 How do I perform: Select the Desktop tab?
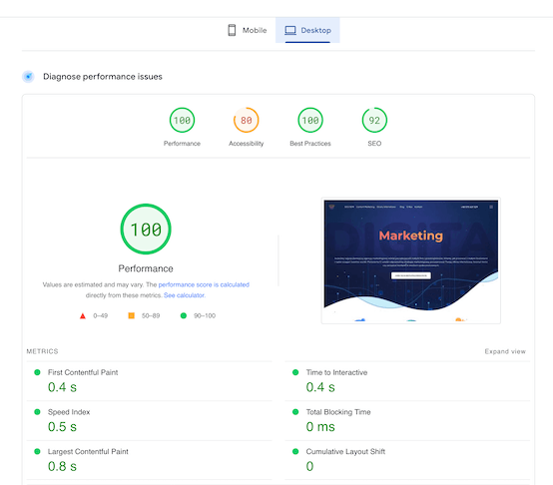(x=307, y=30)
